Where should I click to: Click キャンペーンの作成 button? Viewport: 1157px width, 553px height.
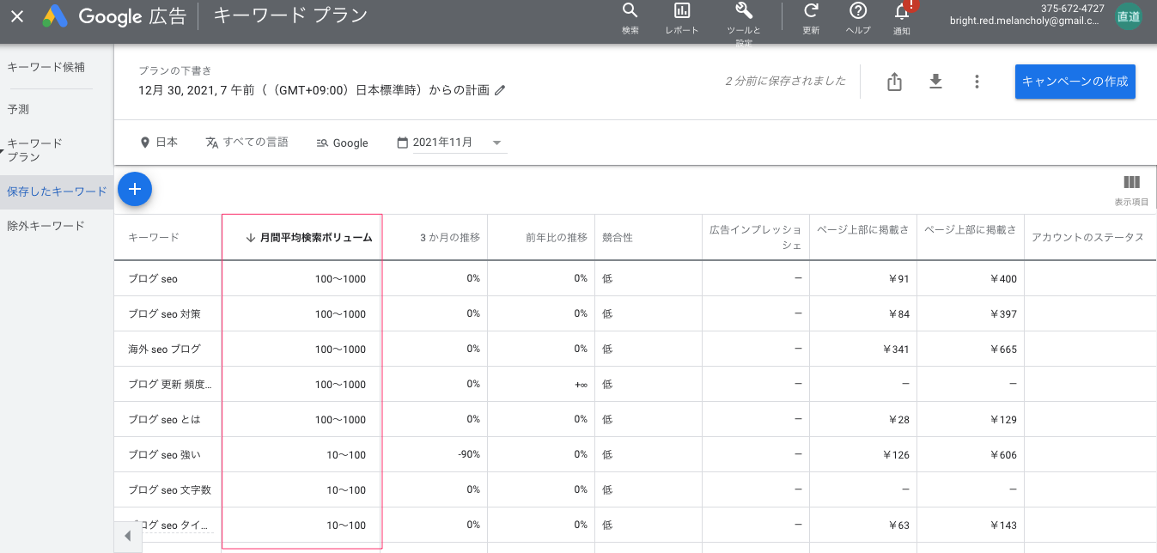point(1075,82)
